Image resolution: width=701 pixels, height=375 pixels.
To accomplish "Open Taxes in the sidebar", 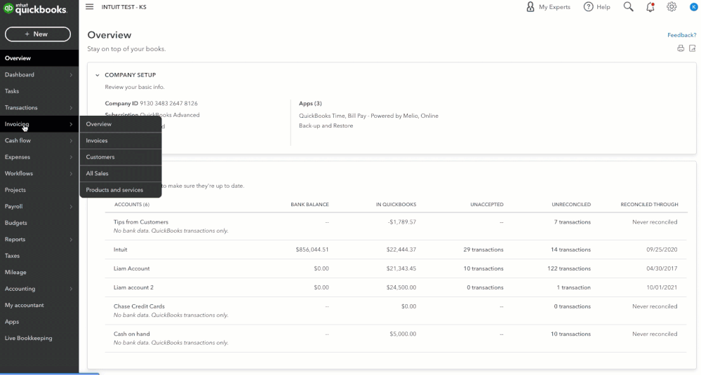I will click(x=39, y=256).
